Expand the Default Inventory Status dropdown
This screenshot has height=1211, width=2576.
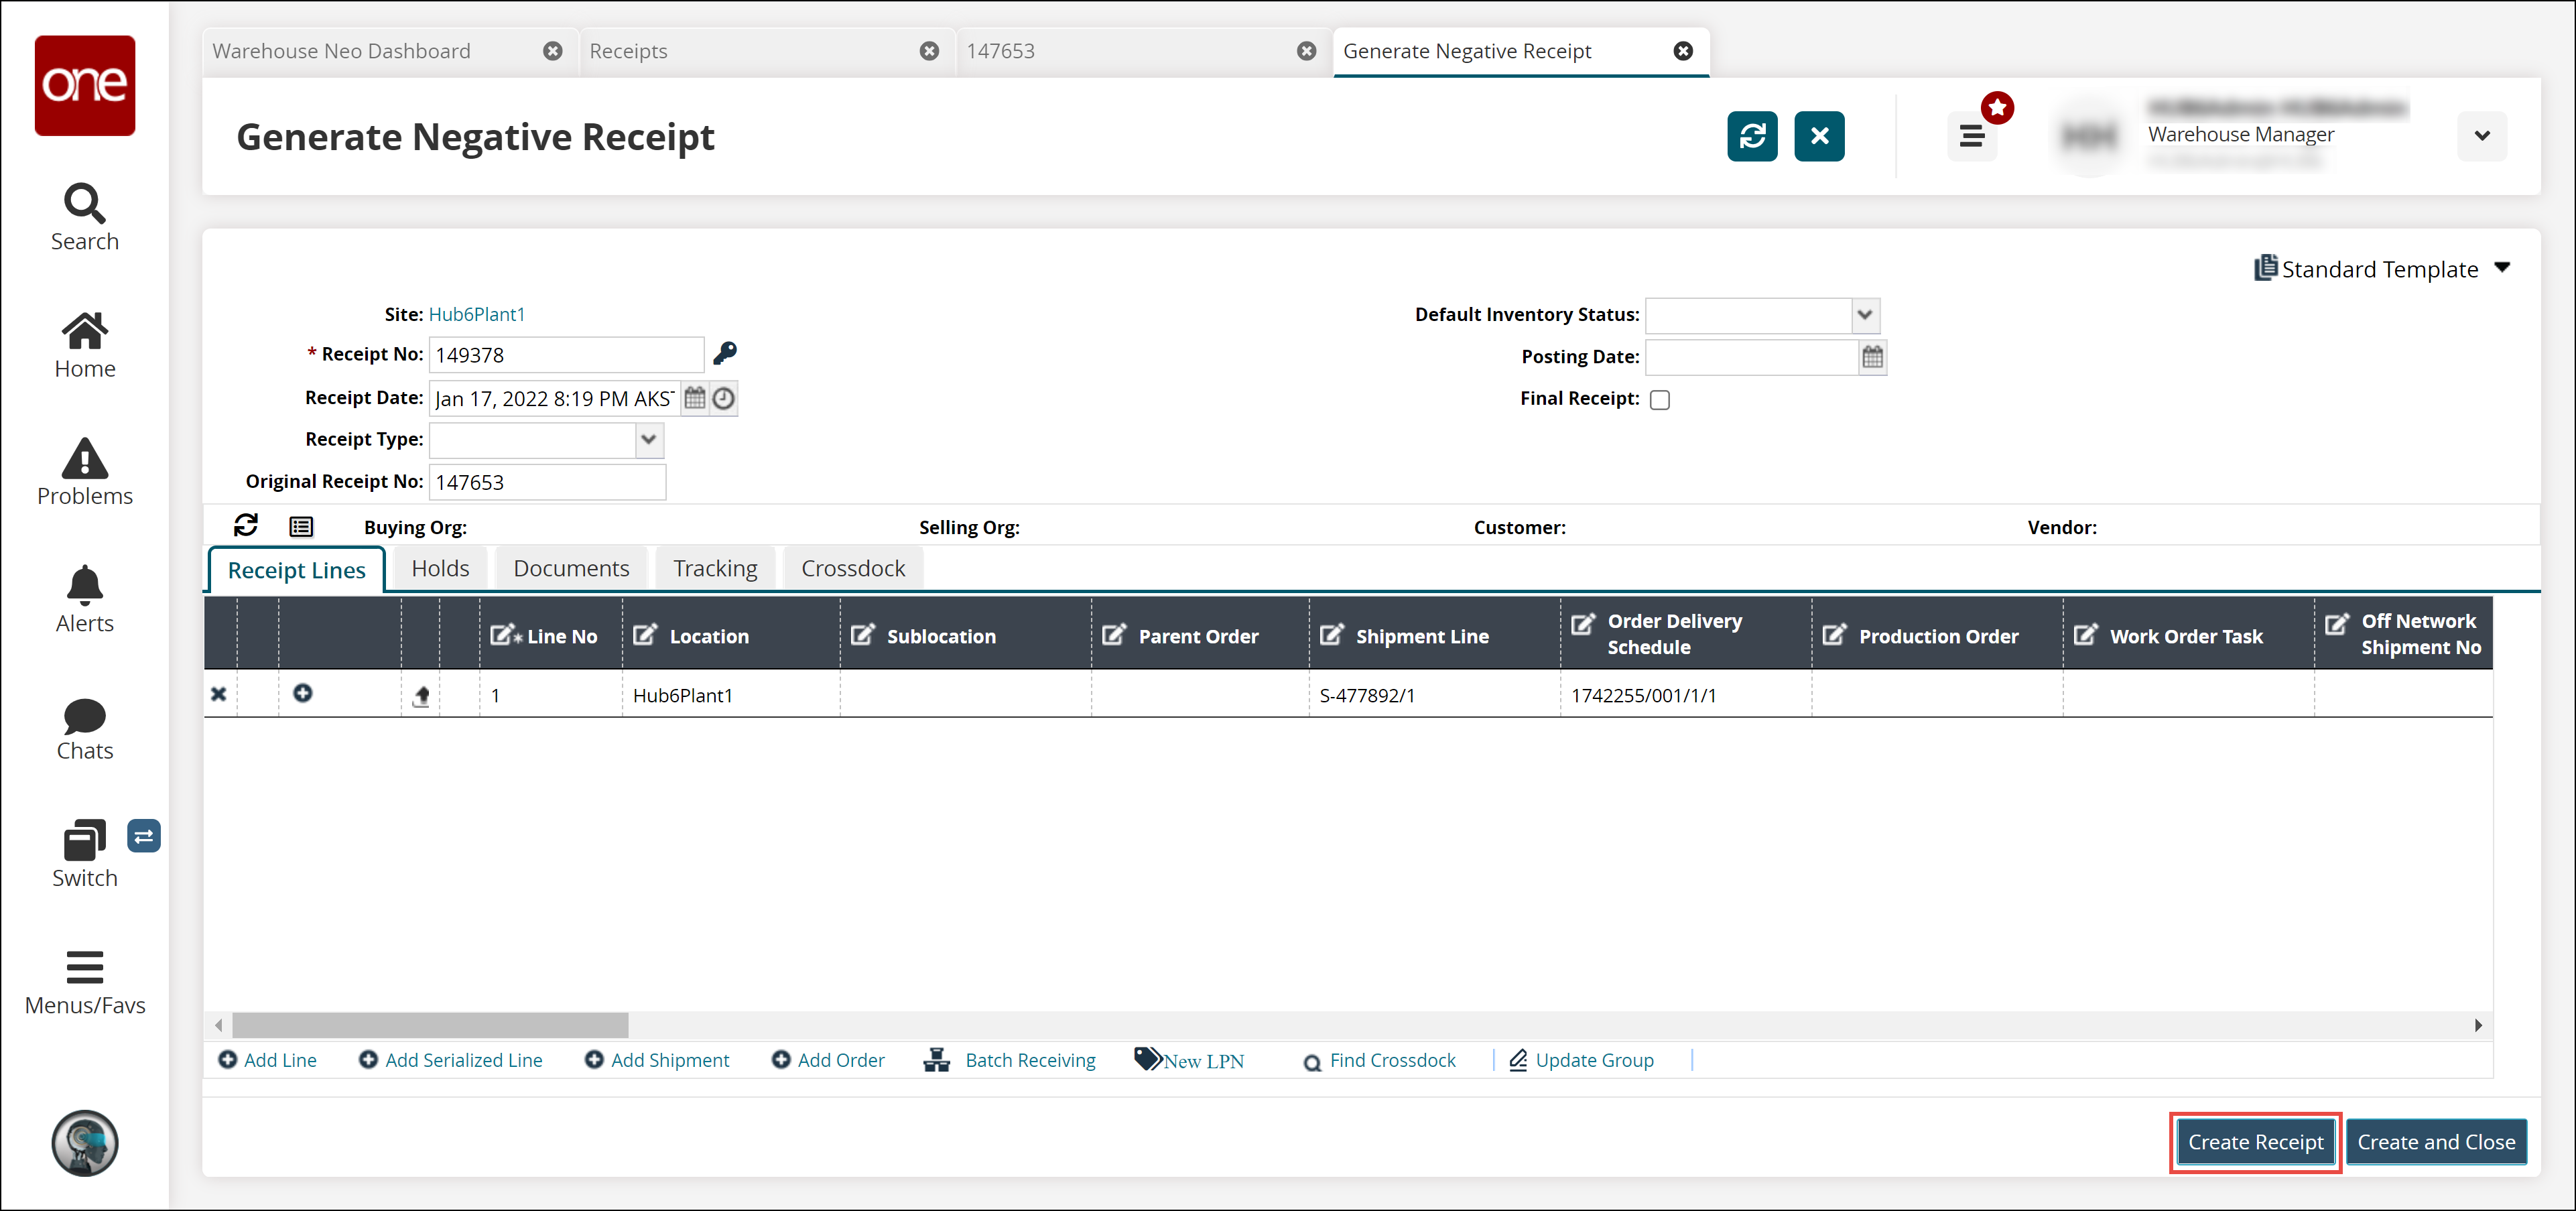[1864, 315]
